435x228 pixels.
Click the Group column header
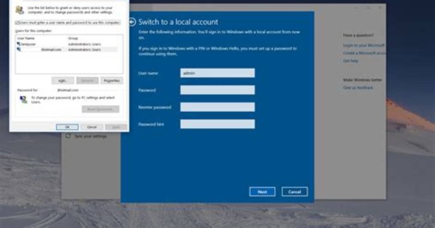pyautogui.click(x=73, y=38)
